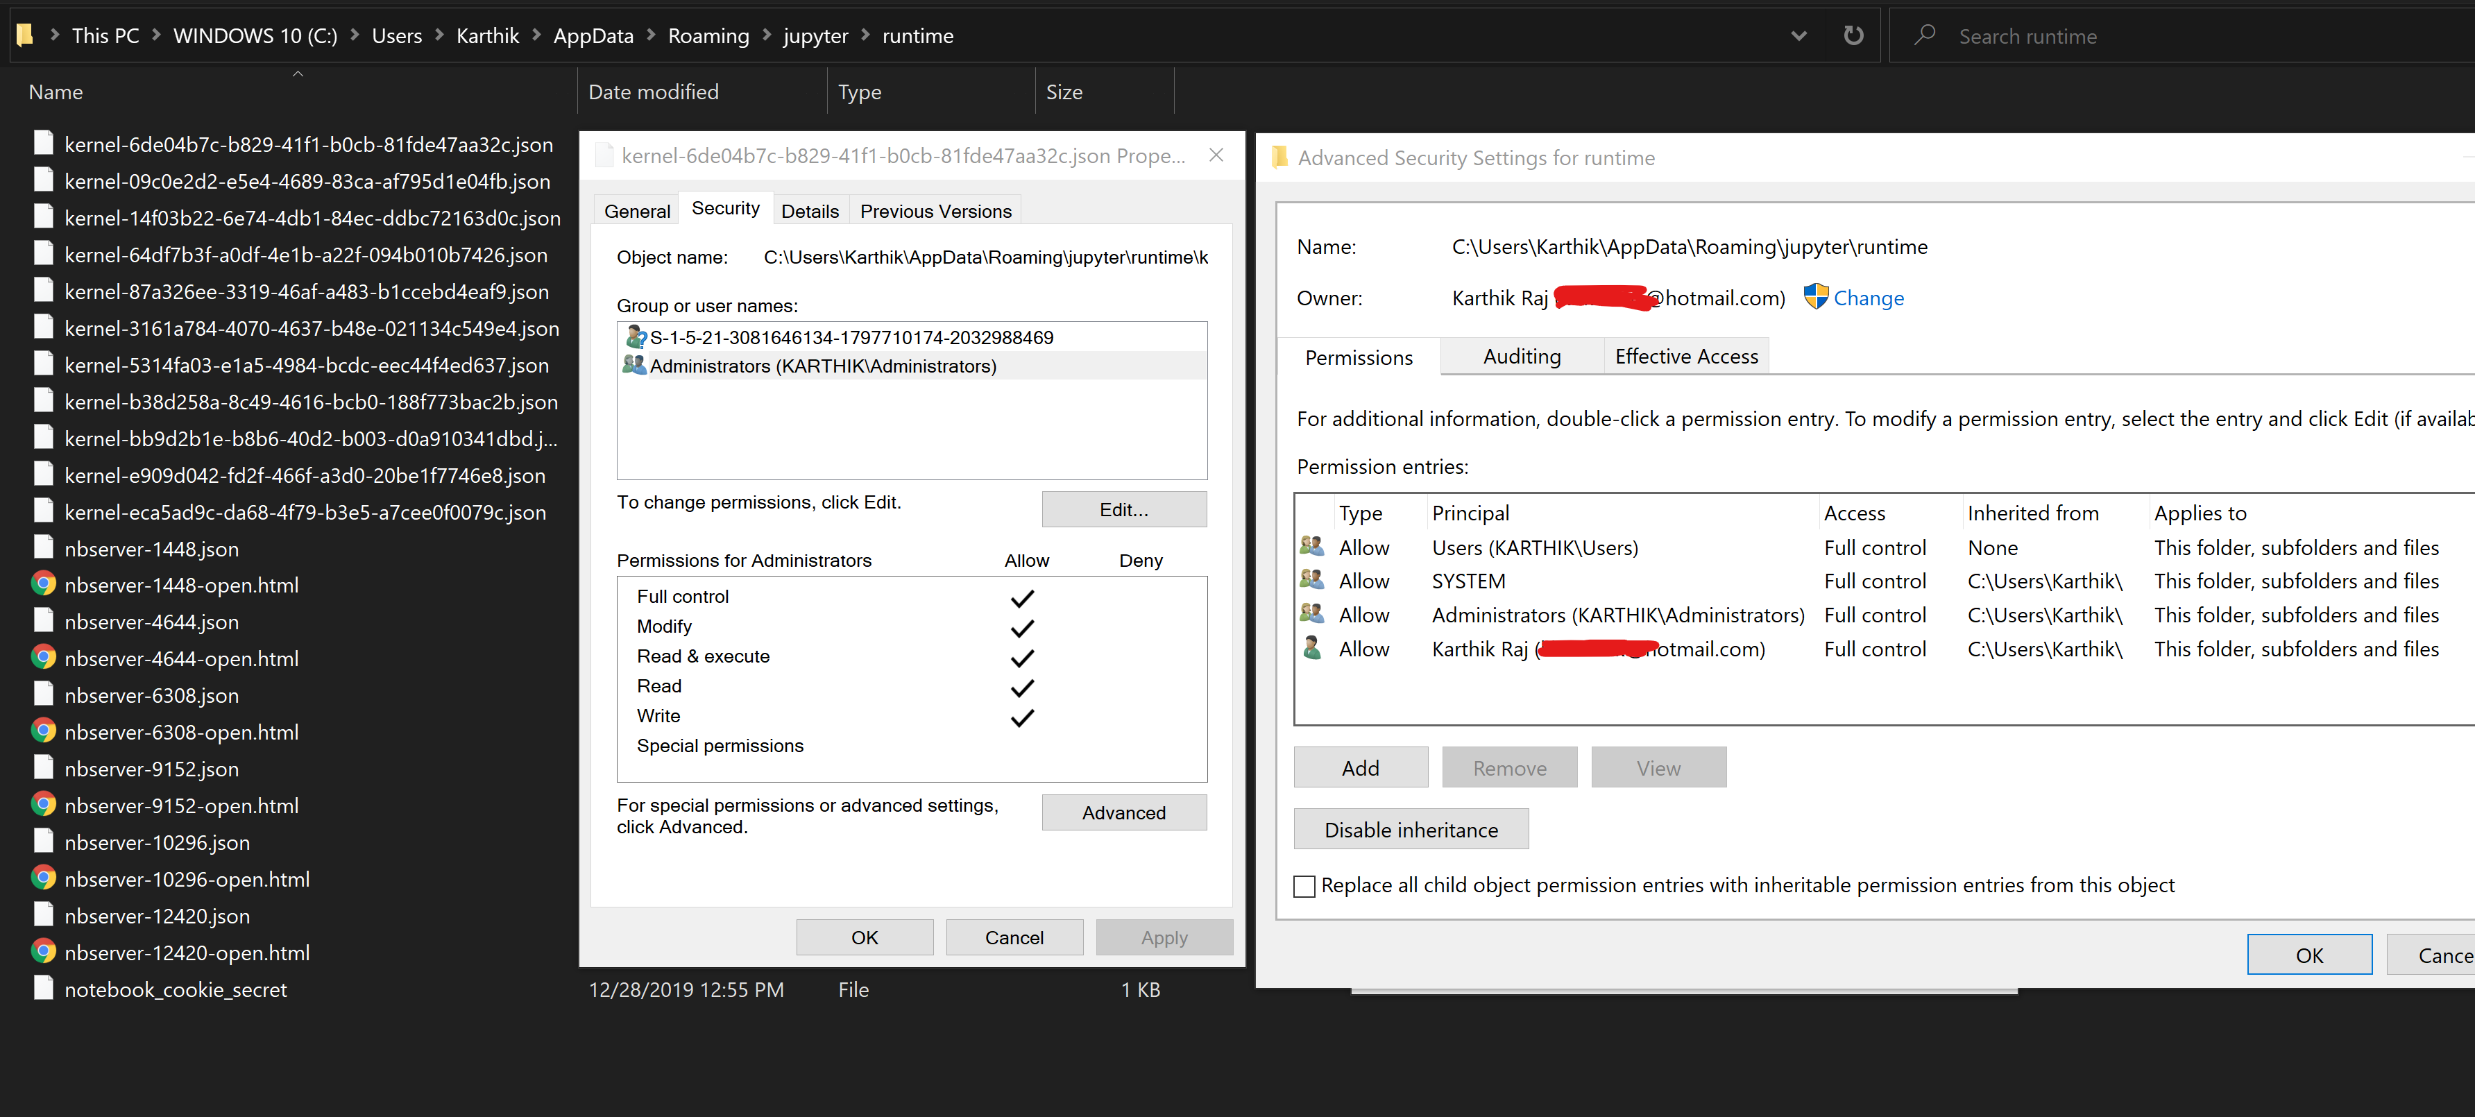
Task: Click the shield icon beside Change
Action: click(x=1815, y=297)
